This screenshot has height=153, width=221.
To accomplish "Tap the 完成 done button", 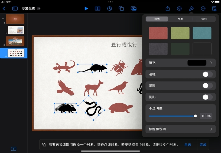I will (203, 145).
